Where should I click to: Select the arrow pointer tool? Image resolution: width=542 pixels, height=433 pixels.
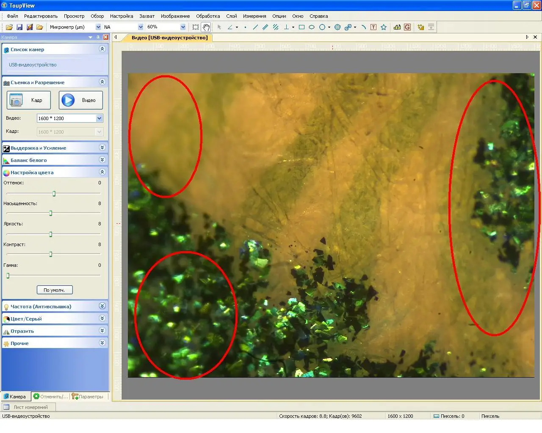tap(219, 27)
